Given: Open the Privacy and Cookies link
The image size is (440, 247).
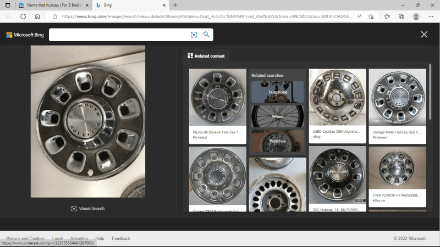Looking at the screenshot, I should 25,238.
